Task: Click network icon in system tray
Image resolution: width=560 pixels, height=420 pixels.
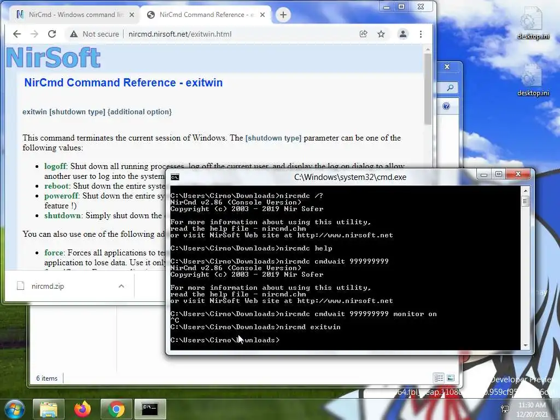Action: click(x=505, y=409)
